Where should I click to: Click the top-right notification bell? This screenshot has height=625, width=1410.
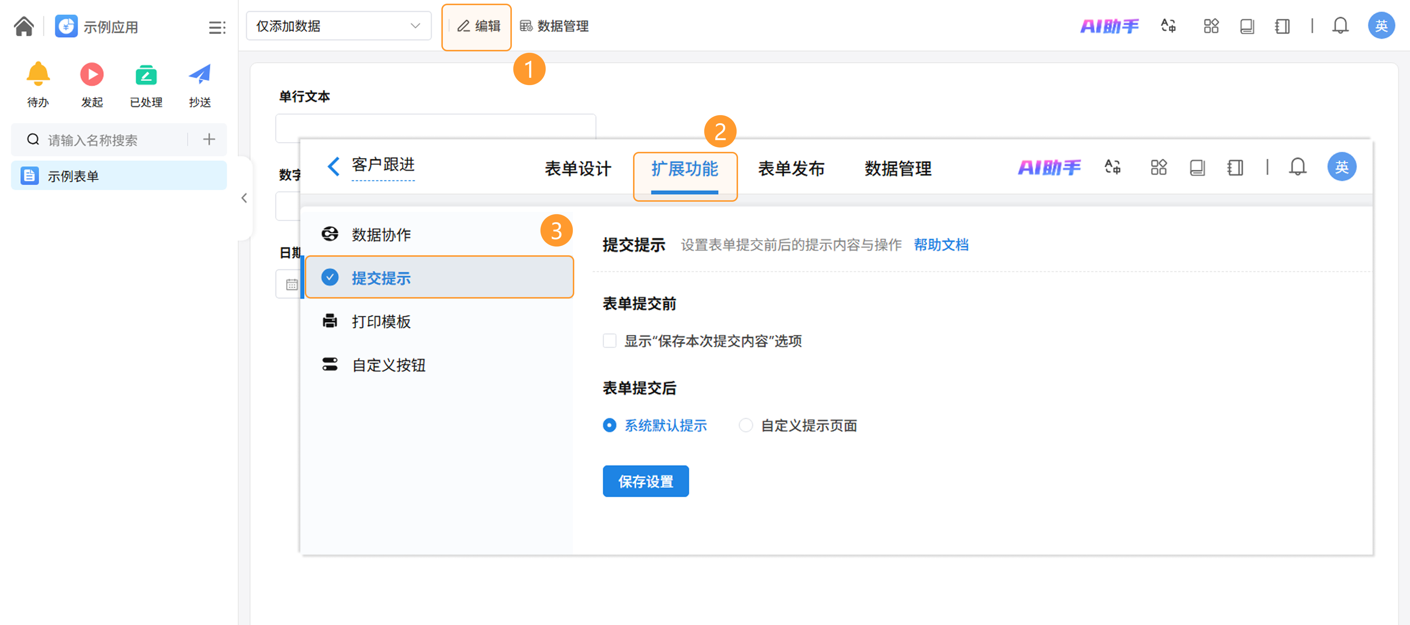1340,26
